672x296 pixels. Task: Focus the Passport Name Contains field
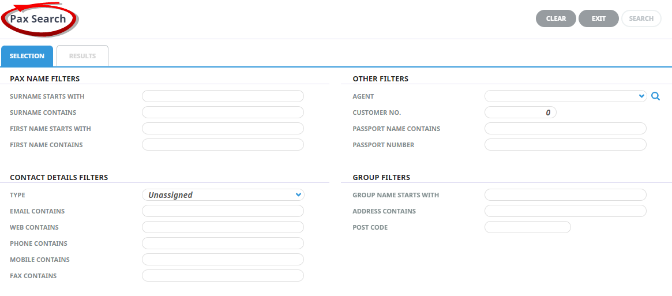(565, 129)
